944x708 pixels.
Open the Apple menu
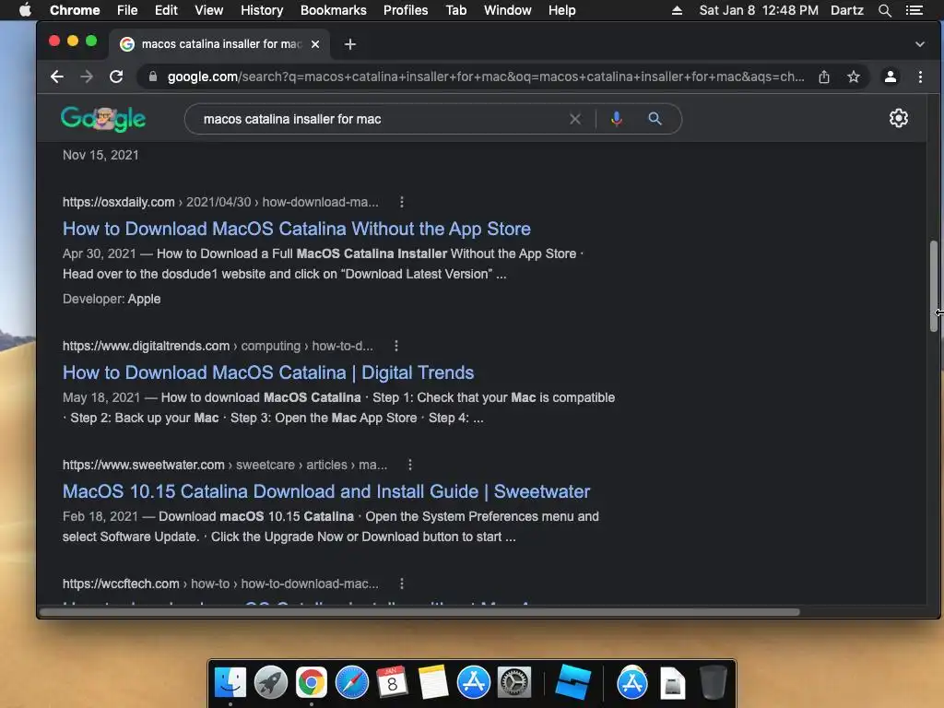(25, 10)
